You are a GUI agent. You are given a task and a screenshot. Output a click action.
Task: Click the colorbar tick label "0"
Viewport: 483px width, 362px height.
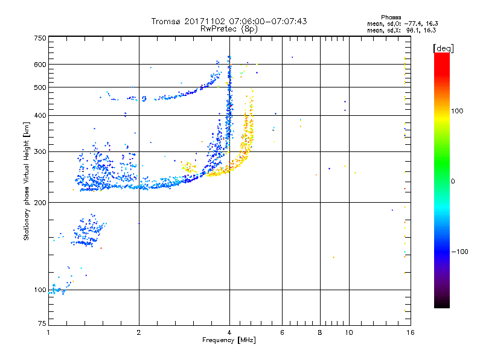pos(453,182)
